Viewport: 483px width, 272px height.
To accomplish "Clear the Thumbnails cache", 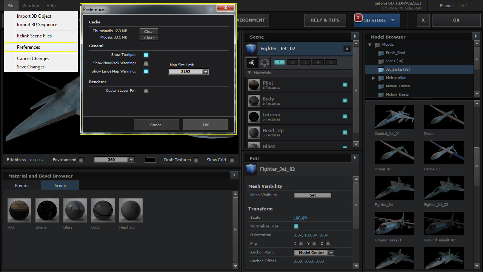I will tap(149, 31).
